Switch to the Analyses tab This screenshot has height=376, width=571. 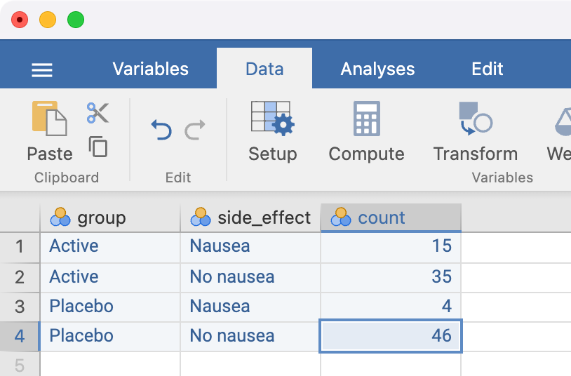point(377,69)
